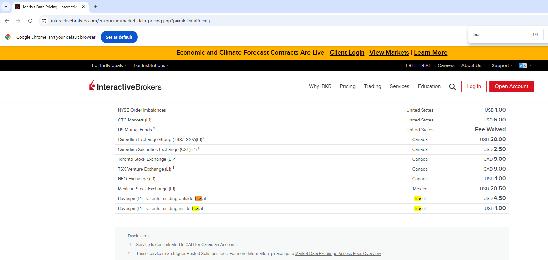The height and width of the screenshot is (260, 548).
Task: Select Bovespa clients residing inside Brazil text
Action: (x=160, y=209)
